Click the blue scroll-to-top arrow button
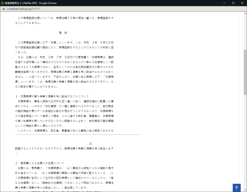This screenshot has height=192, width=247. [237, 187]
